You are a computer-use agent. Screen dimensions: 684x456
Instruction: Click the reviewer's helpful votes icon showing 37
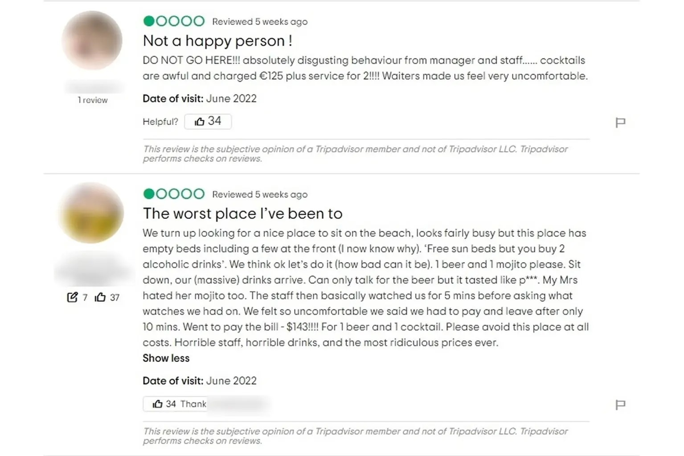click(x=100, y=297)
